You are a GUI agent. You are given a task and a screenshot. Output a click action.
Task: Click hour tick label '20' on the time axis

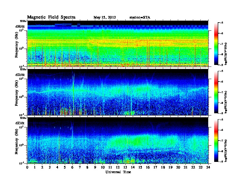coord(178,168)
